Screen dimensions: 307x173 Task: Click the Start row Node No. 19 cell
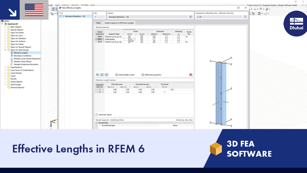coord(189,37)
